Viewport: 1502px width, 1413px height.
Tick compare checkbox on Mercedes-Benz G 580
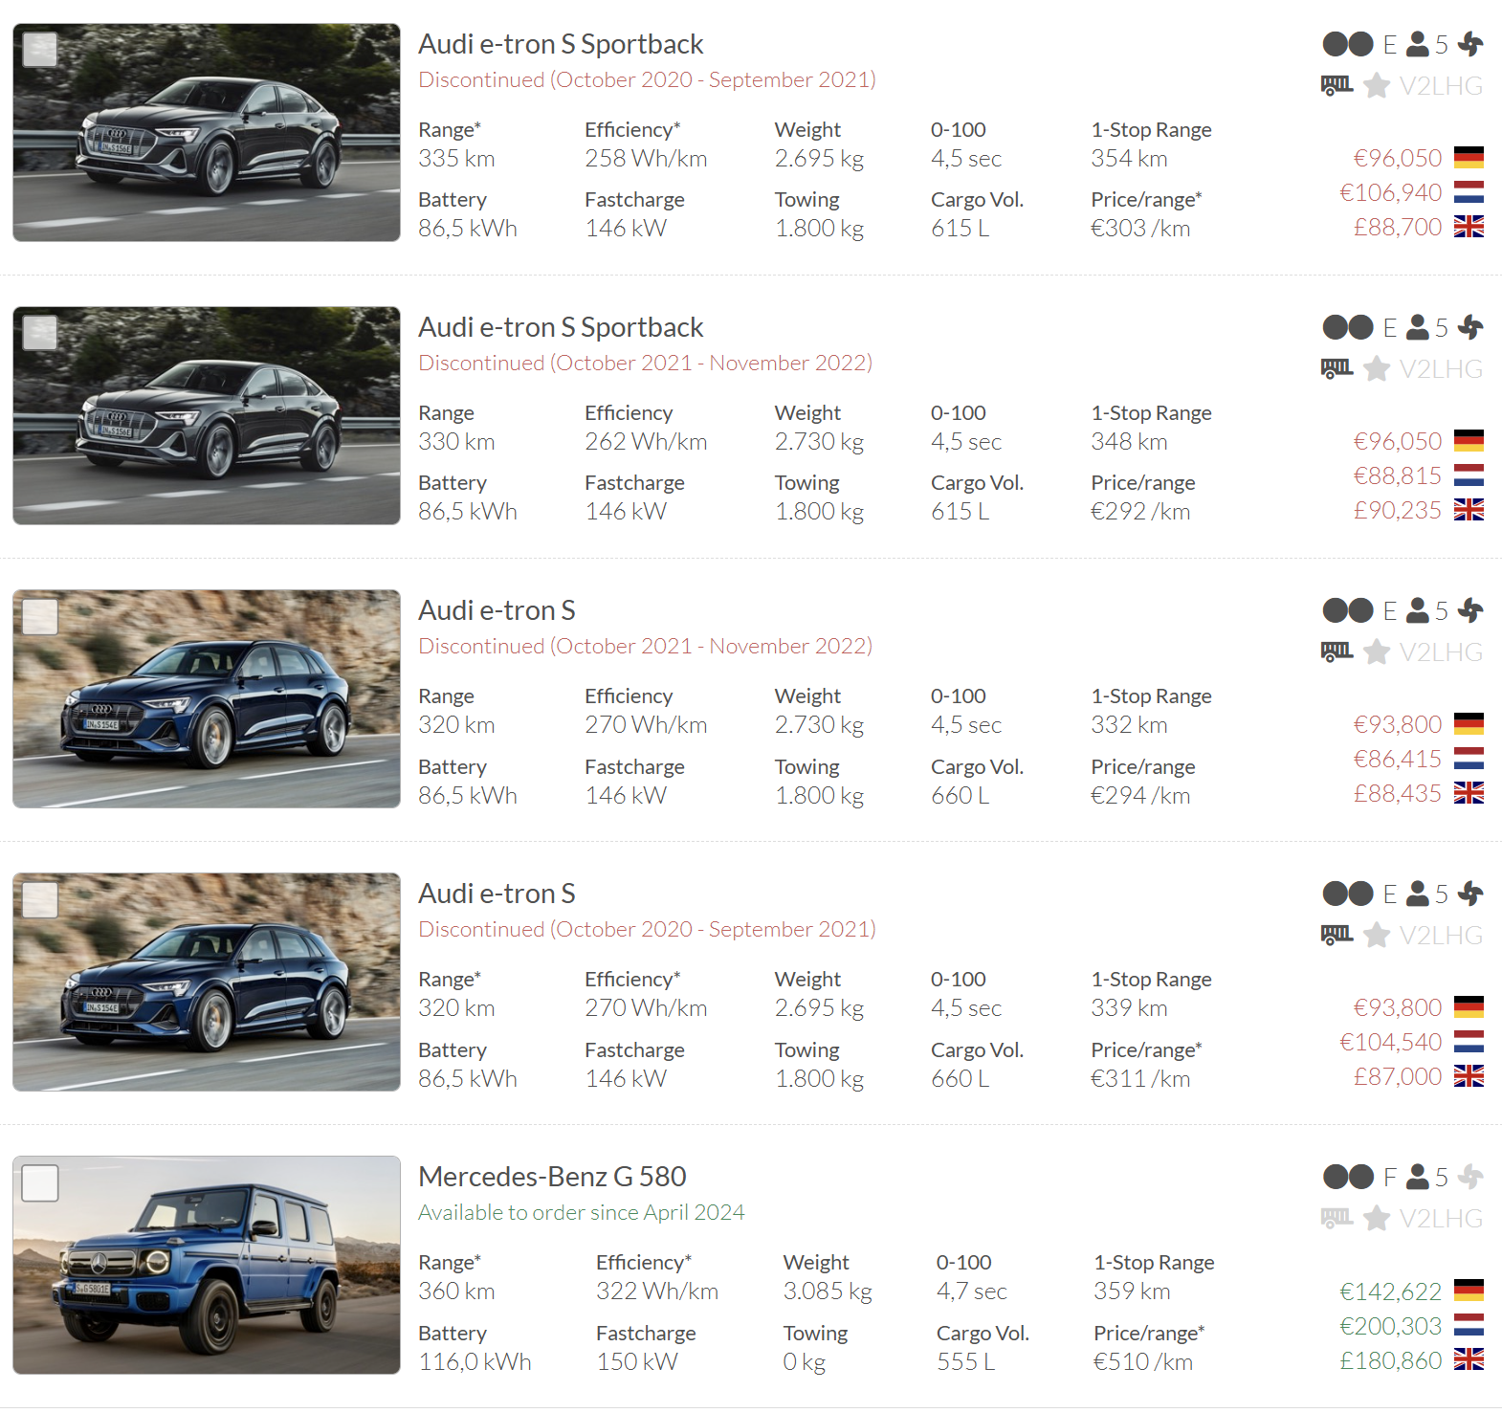[x=40, y=1182]
